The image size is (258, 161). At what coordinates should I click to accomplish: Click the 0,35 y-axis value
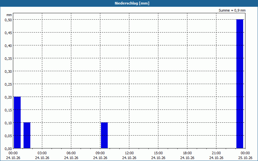click(x=8, y=59)
